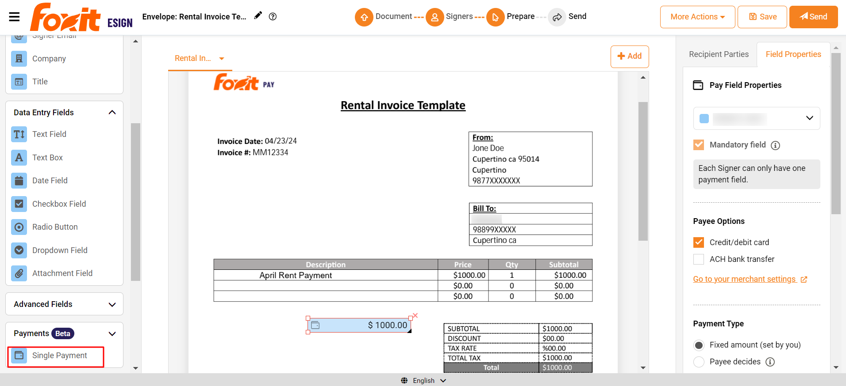The image size is (846, 386).
Task: Click the Add document button
Action: 630,57
